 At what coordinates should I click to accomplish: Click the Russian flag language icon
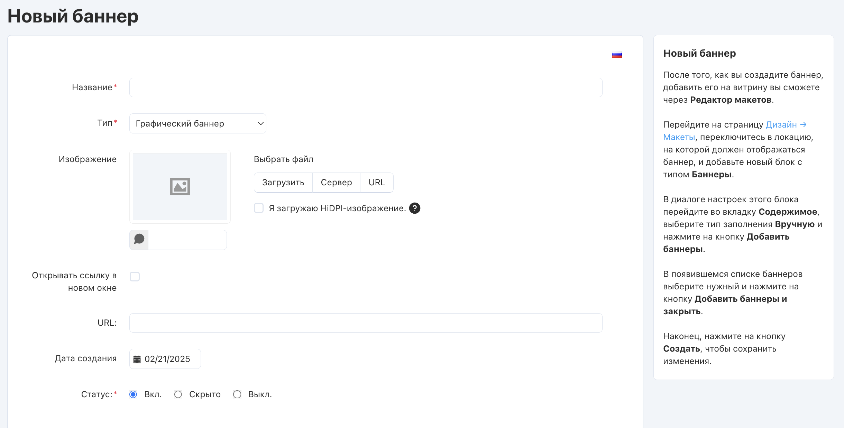click(x=617, y=55)
